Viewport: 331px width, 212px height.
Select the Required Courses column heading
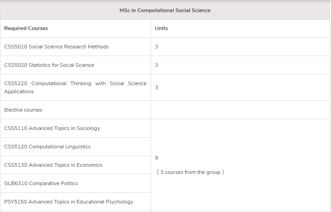pyautogui.click(x=26, y=28)
